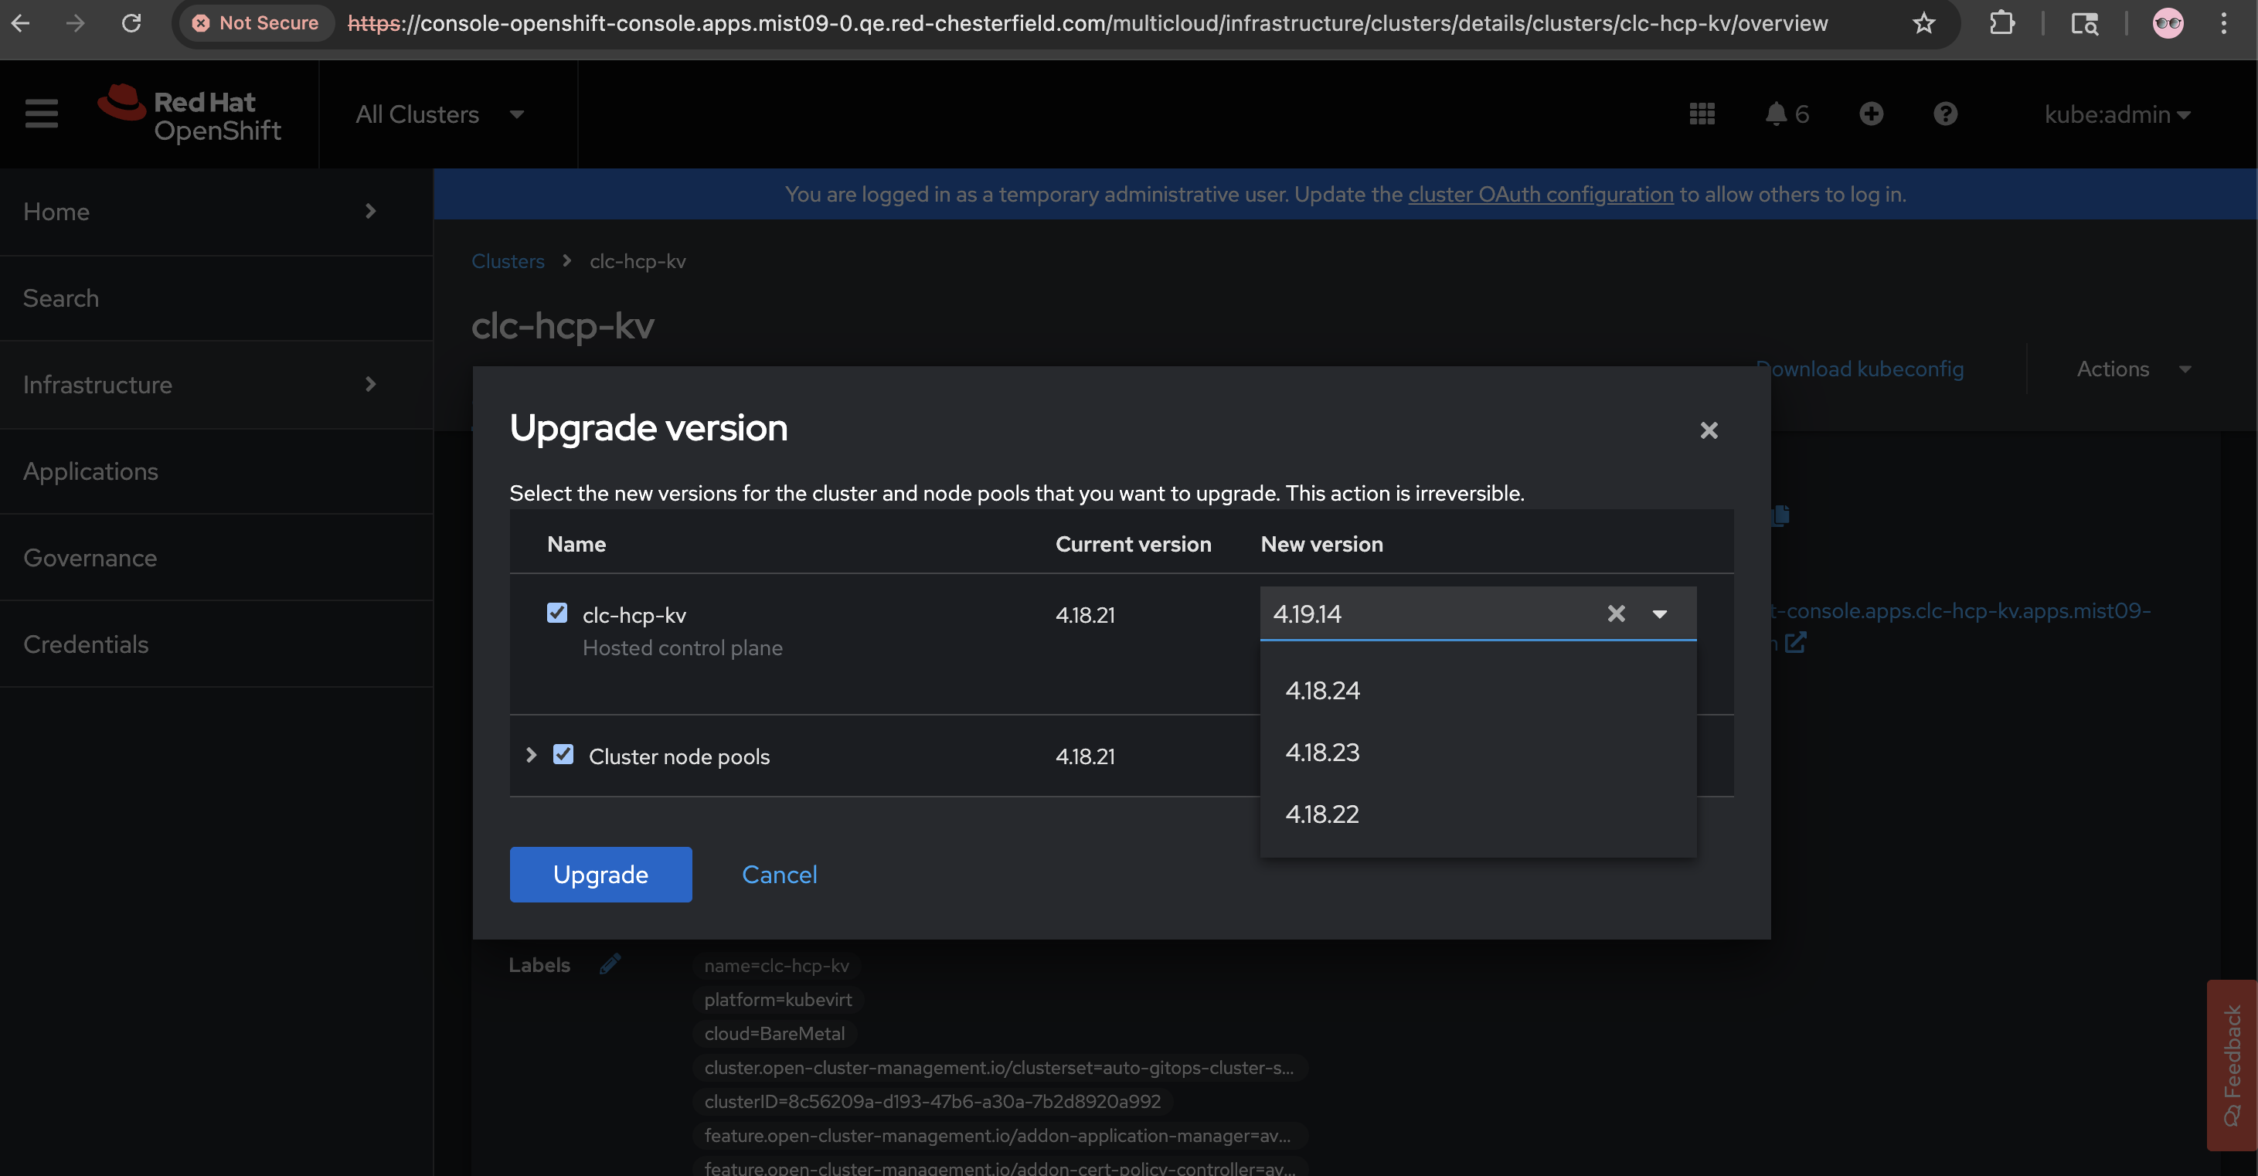Edit labels with the pencil icon
The width and height of the screenshot is (2258, 1176).
click(x=610, y=965)
